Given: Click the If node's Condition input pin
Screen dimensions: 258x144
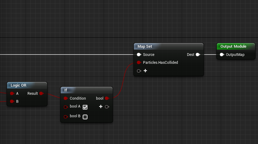Looking at the screenshot, I should (66, 98).
